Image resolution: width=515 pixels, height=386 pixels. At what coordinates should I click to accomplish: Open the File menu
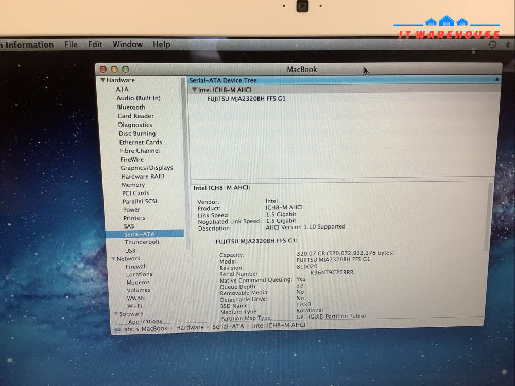(71, 44)
